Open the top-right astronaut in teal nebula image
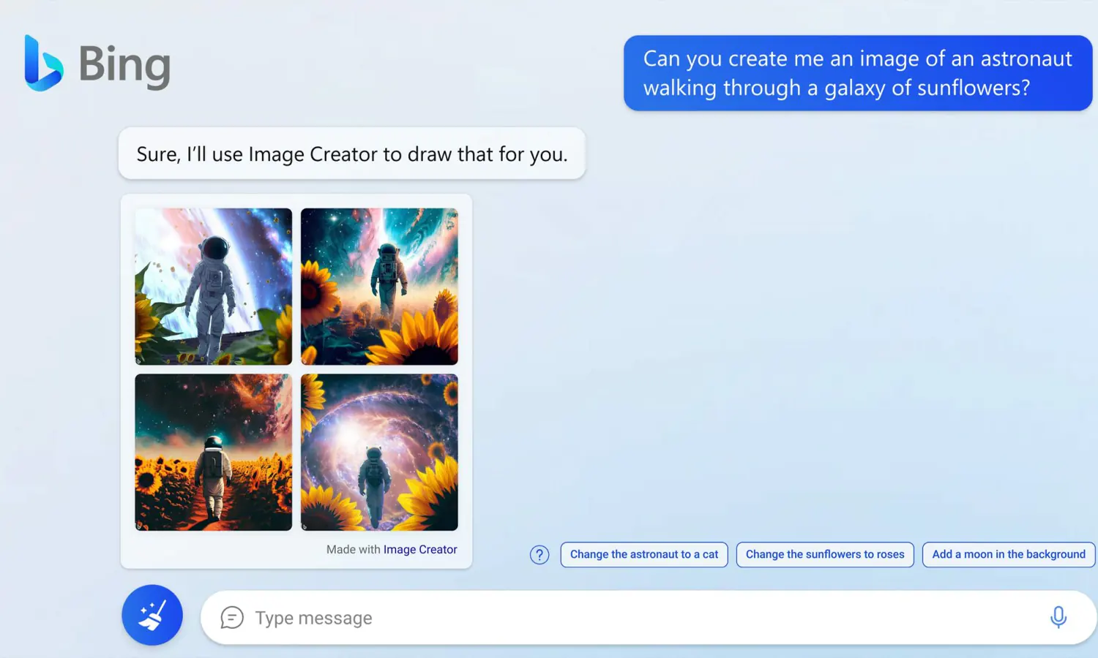Screen dimensions: 1098x658 [x=379, y=287]
